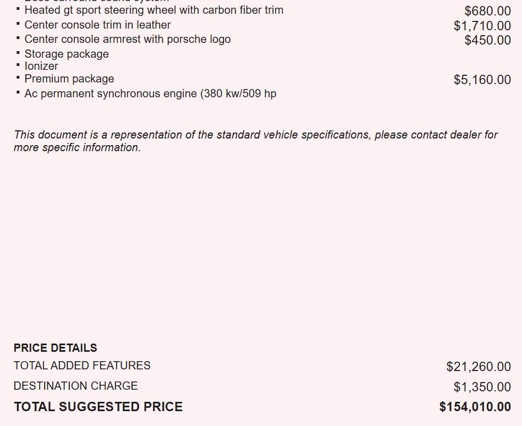Click the TOTAL SUGGESTED PRICE label
Image resolution: width=522 pixels, height=426 pixels.
[x=98, y=407]
